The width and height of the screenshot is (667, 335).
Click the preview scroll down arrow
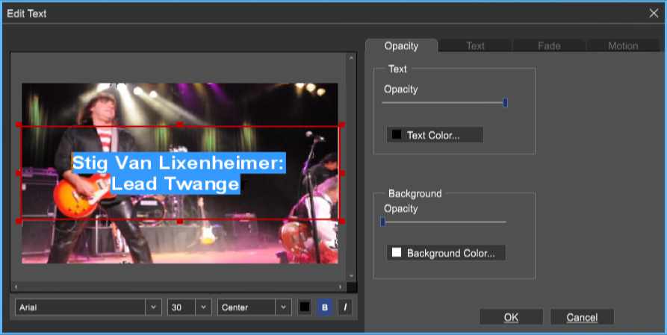click(351, 276)
